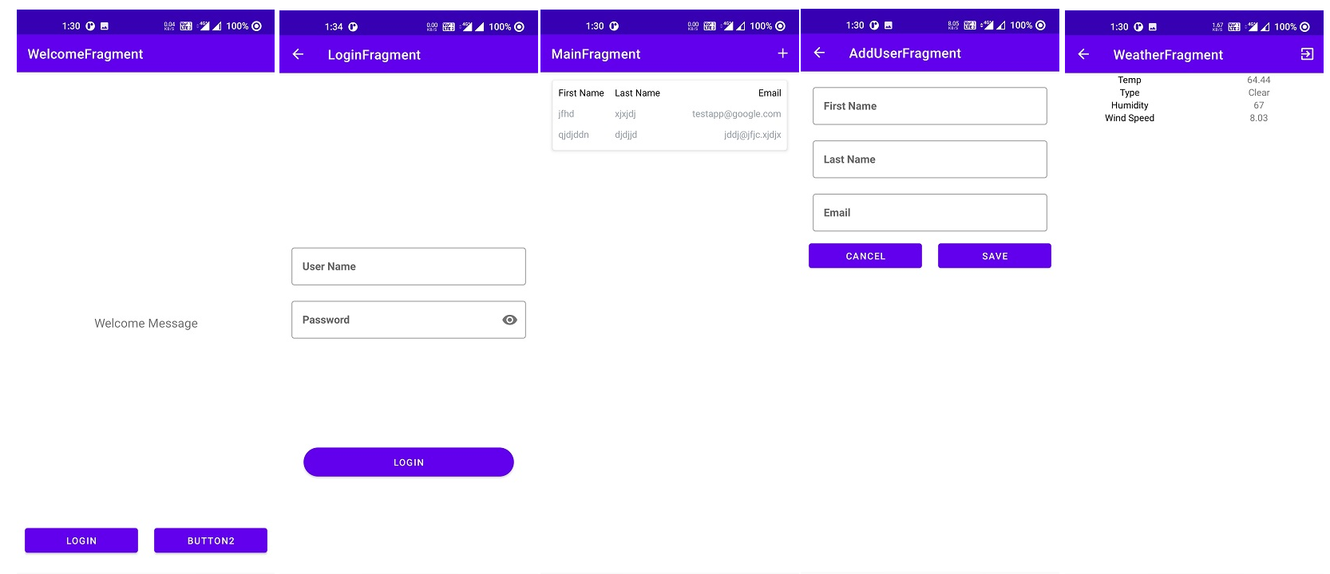
Task: Select the qjdjddn first name cell
Action: tap(573, 135)
